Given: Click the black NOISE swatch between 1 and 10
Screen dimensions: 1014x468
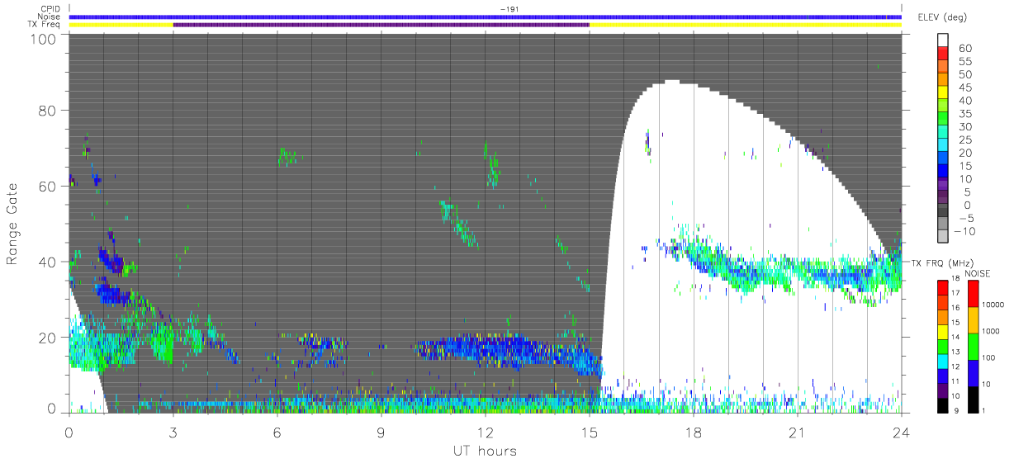Looking at the screenshot, I should pyautogui.click(x=974, y=399).
